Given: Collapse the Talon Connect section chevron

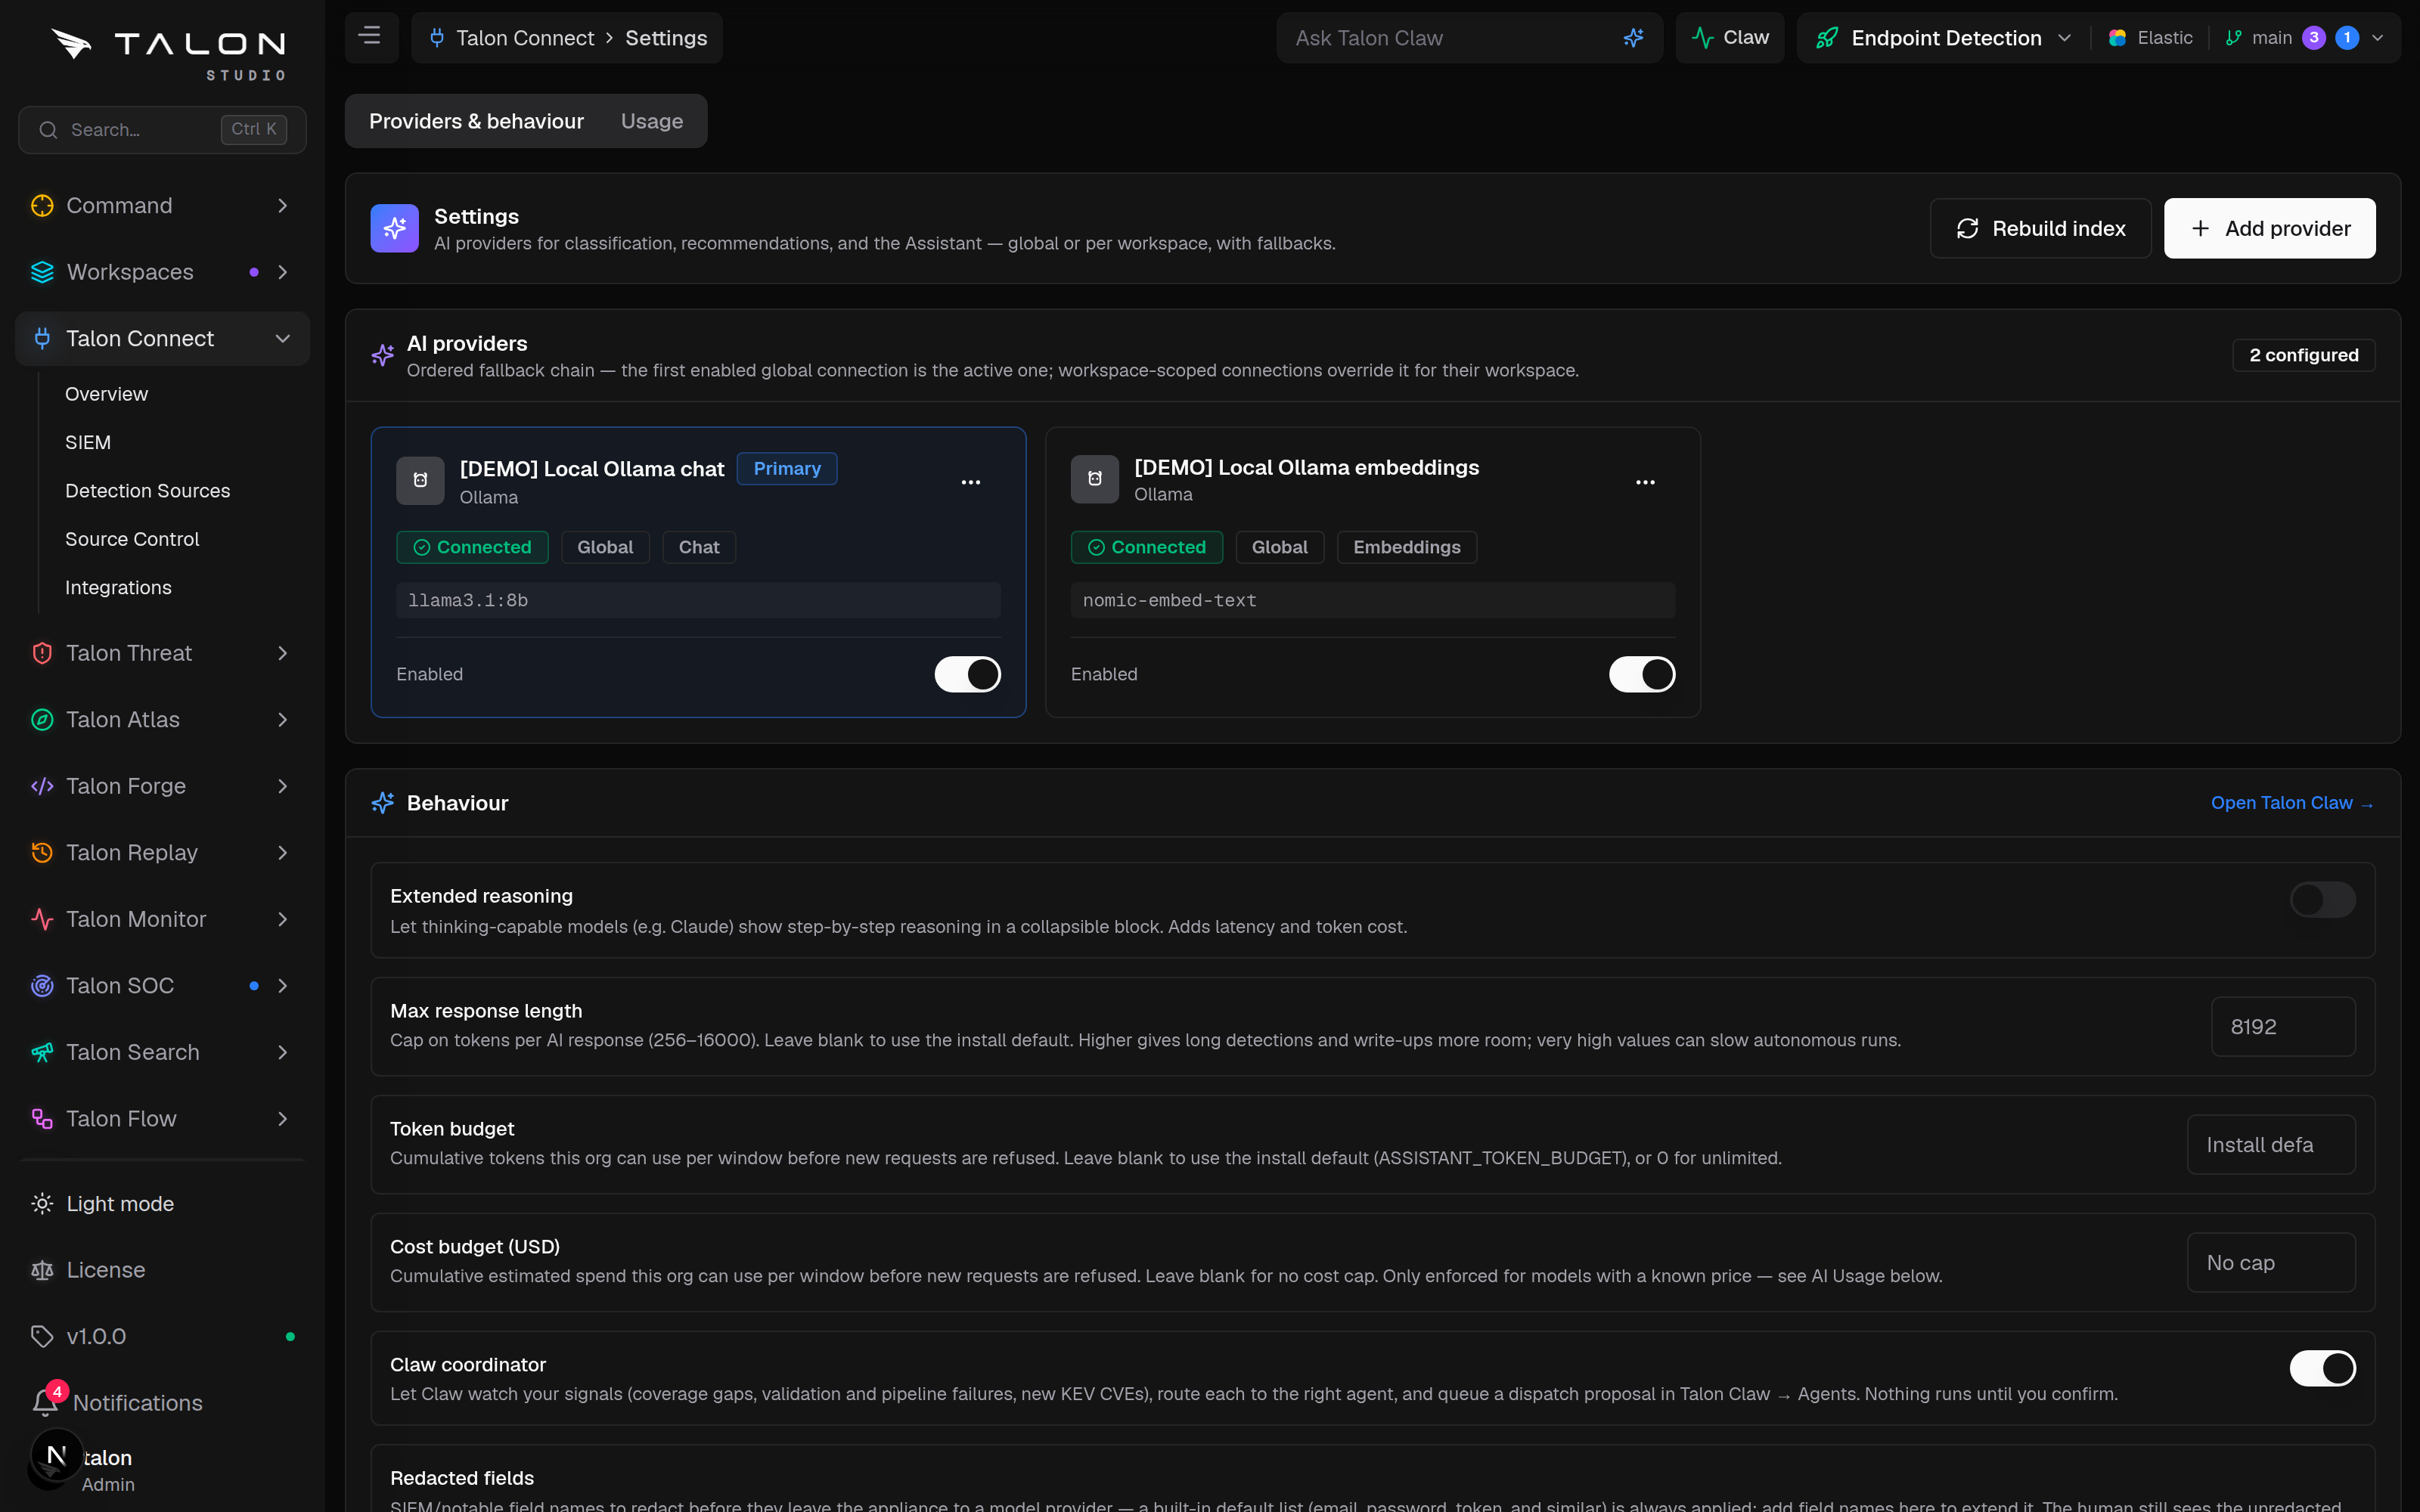Looking at the screenshot, I should (283, 339).
